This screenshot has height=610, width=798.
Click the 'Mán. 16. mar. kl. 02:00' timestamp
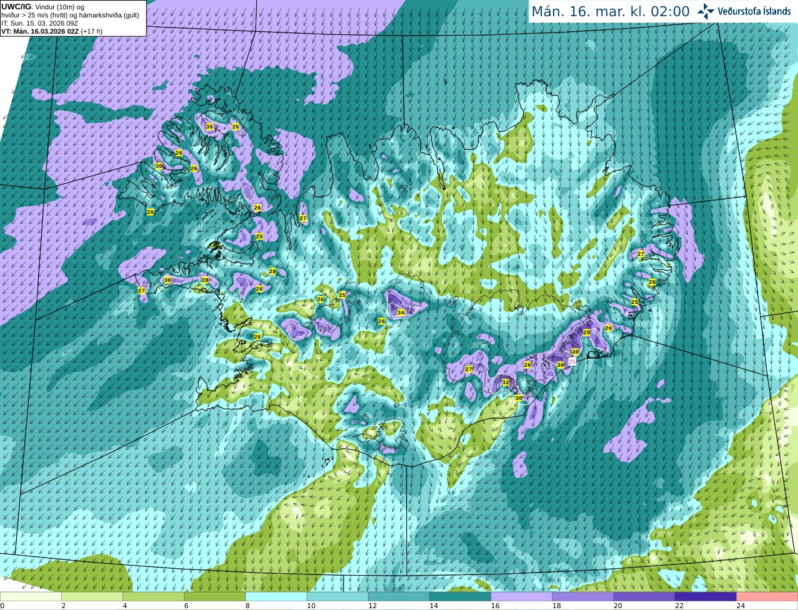click(610, 12)
